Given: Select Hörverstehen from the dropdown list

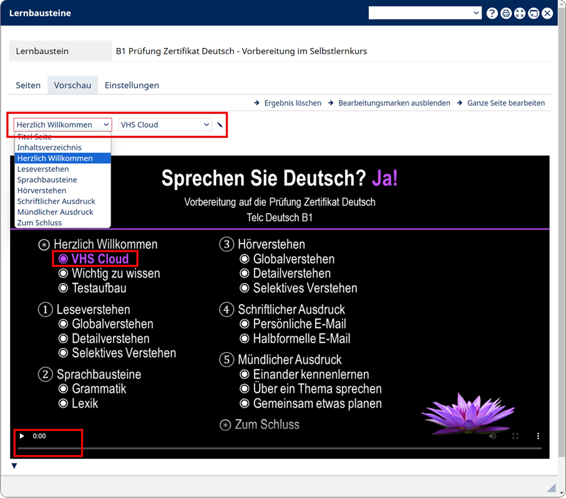Looking at the screenshot, I should tap(42, 191).
